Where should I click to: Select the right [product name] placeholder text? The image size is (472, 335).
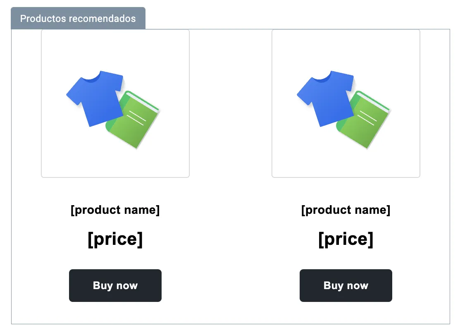click(346, 210)
